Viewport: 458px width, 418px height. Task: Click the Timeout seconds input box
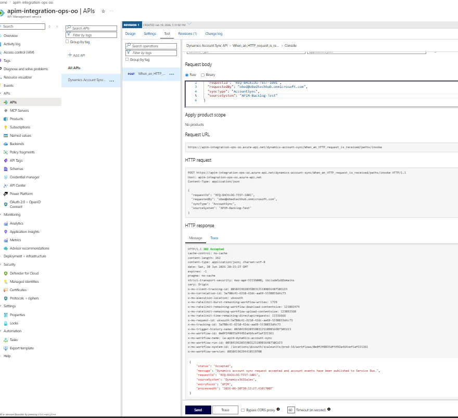pyautogui.click(x=291, y=410)
